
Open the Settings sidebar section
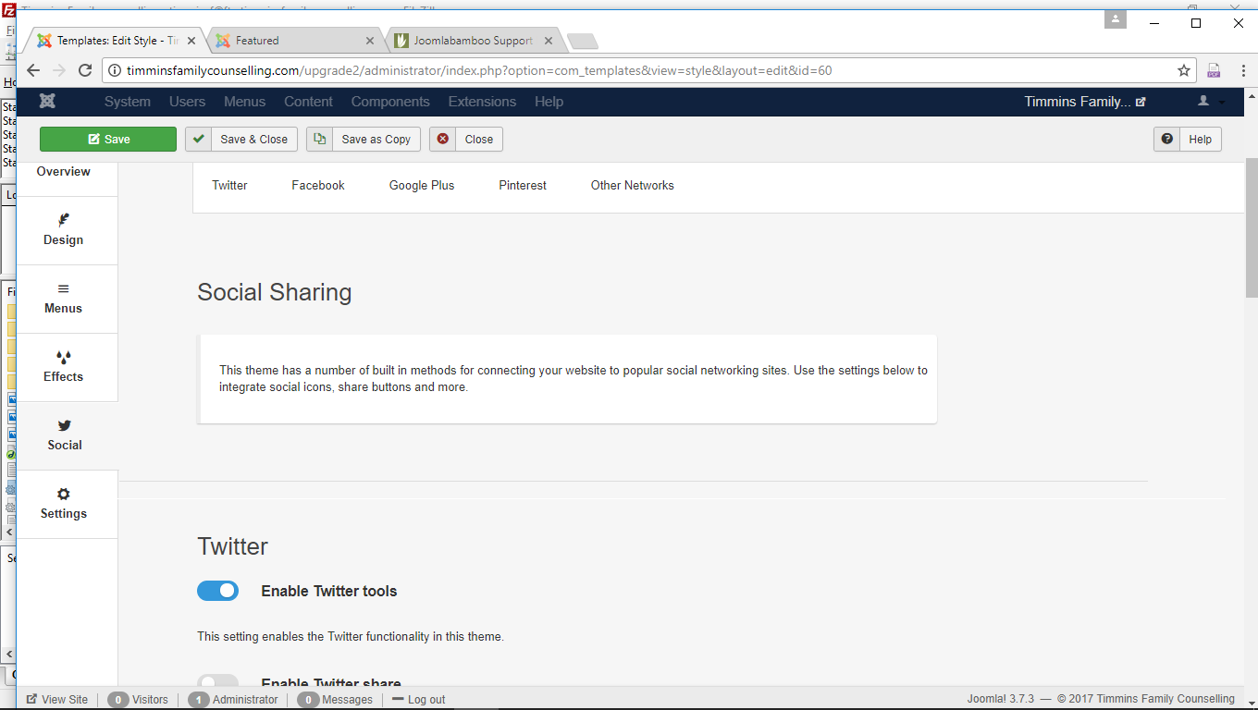pos(64,504)
